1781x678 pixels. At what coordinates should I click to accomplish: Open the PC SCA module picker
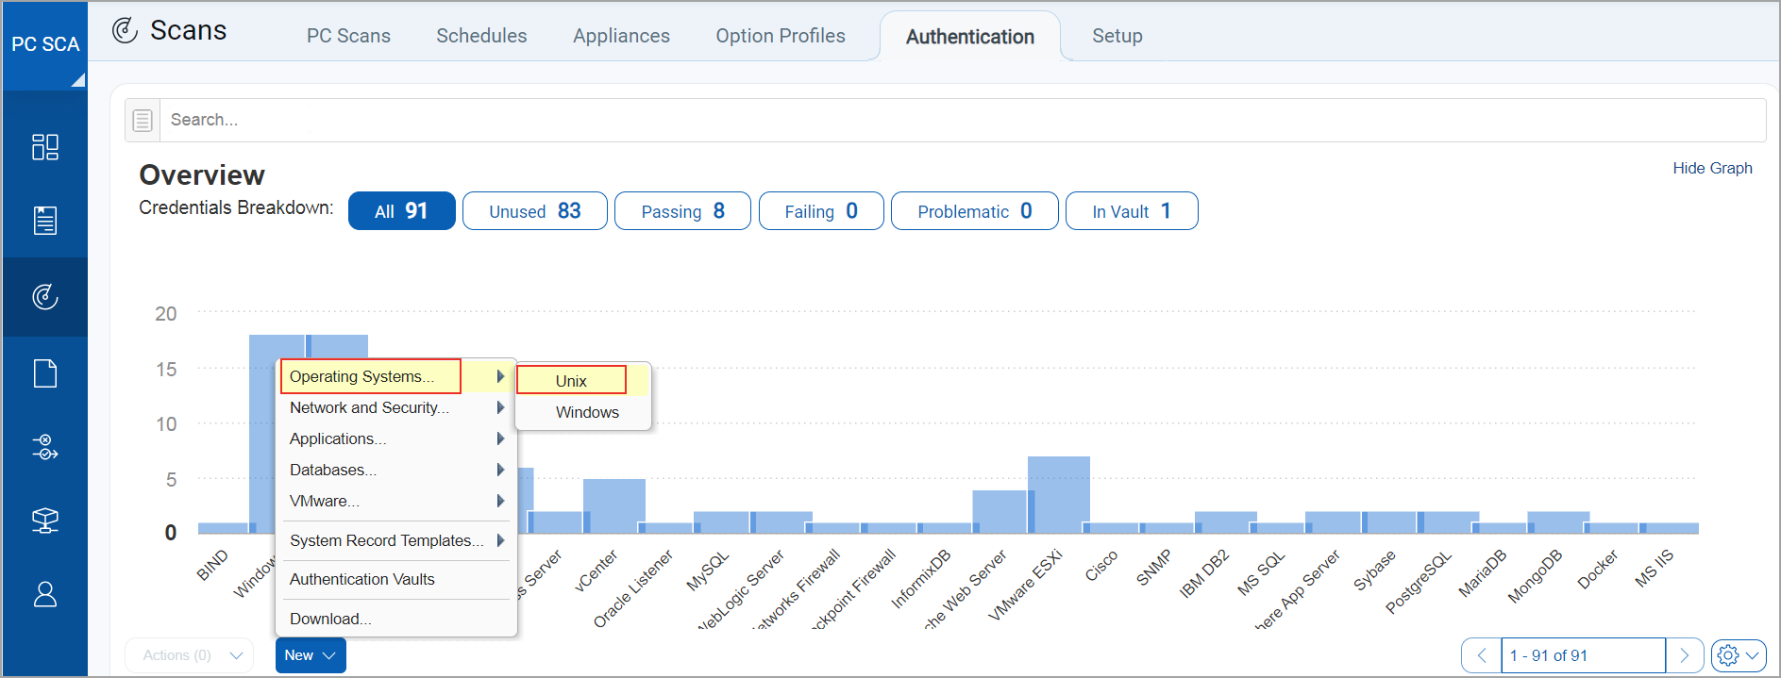coord(45,45)
